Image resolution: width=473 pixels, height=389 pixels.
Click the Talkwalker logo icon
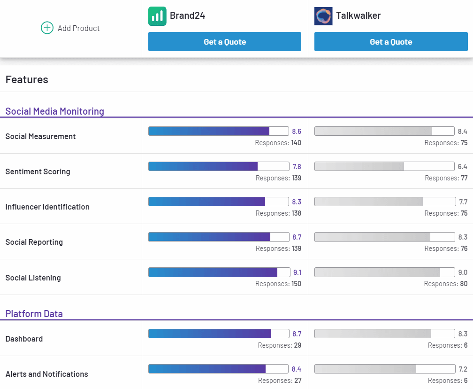tap(323, 16)
